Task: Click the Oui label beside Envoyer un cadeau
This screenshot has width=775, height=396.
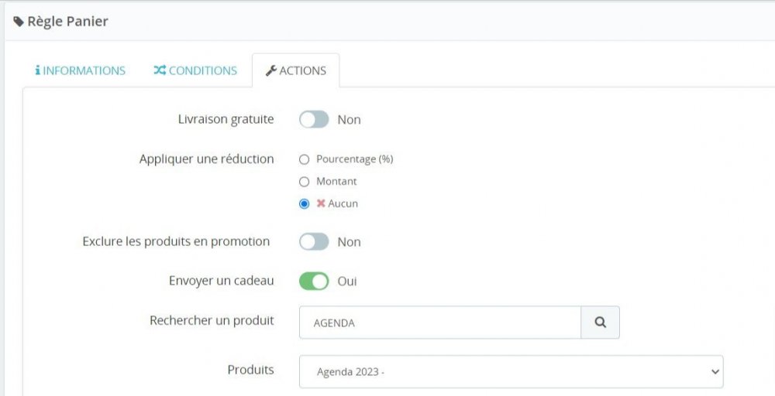Action: [347, 282]
